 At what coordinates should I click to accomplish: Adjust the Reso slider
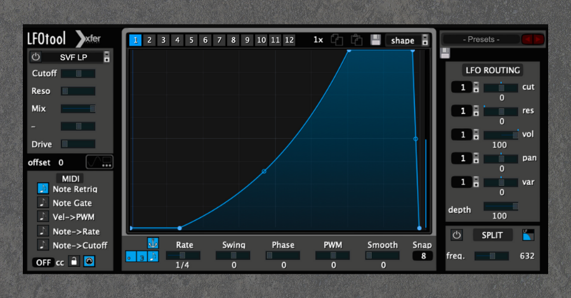coord(78,91)
